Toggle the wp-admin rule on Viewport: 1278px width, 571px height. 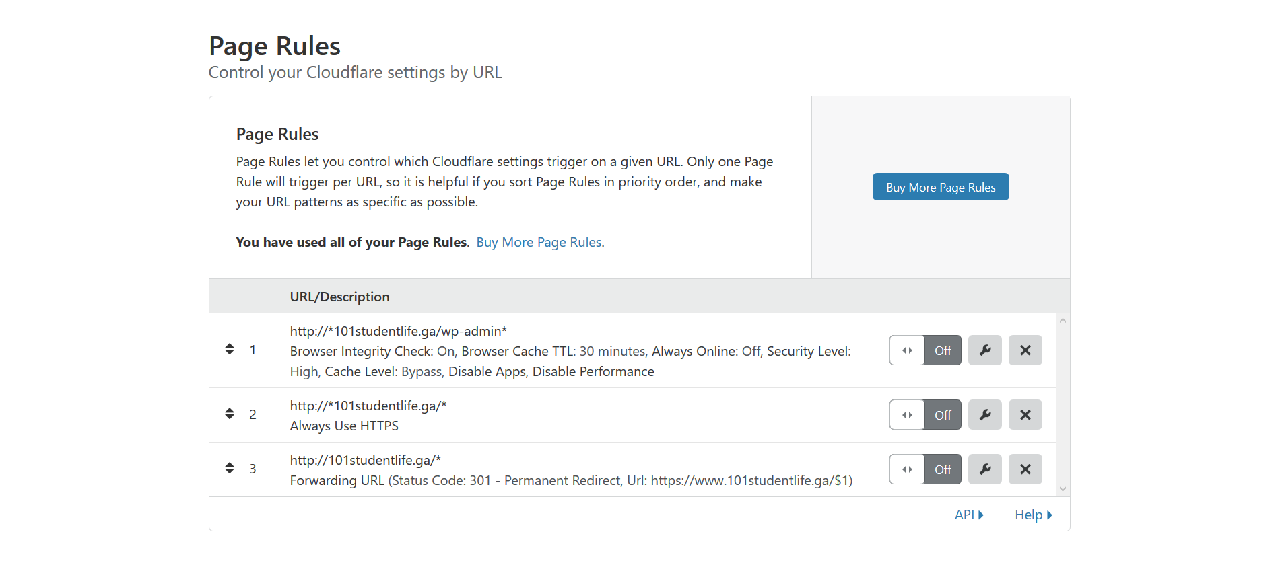pyautogui.click(x=924, y=350)
